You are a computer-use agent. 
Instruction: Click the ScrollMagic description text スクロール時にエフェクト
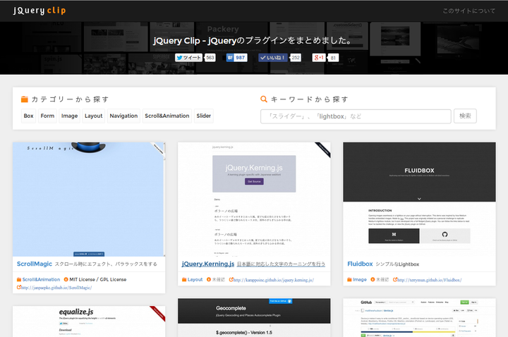click(x=106, y=264)
